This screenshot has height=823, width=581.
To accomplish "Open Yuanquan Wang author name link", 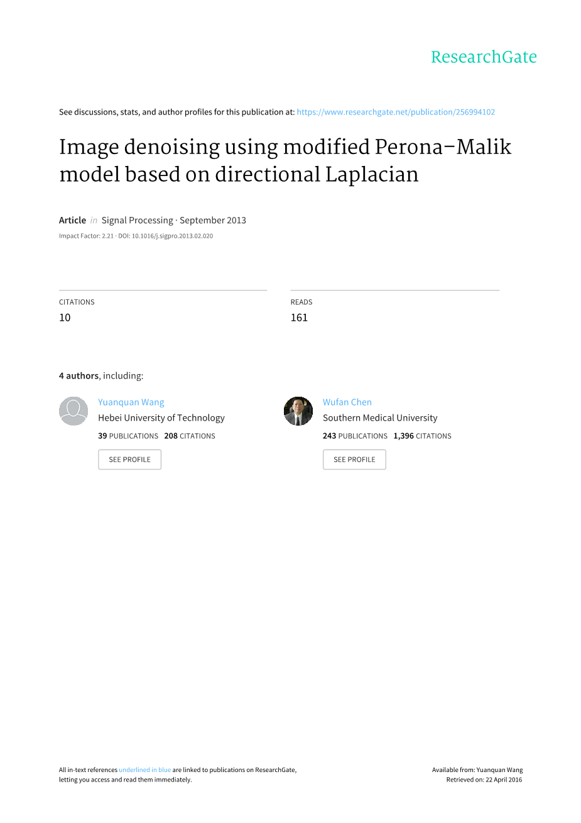I will (x=131, y=402).
